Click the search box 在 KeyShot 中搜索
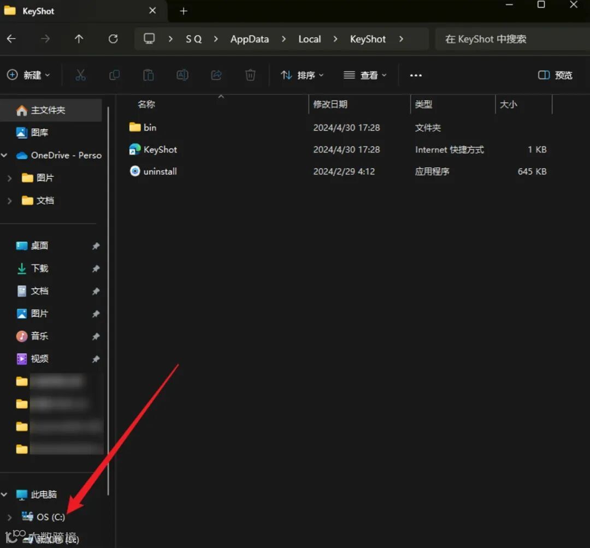This screenshot has width=590, height=548. point(512,39)
